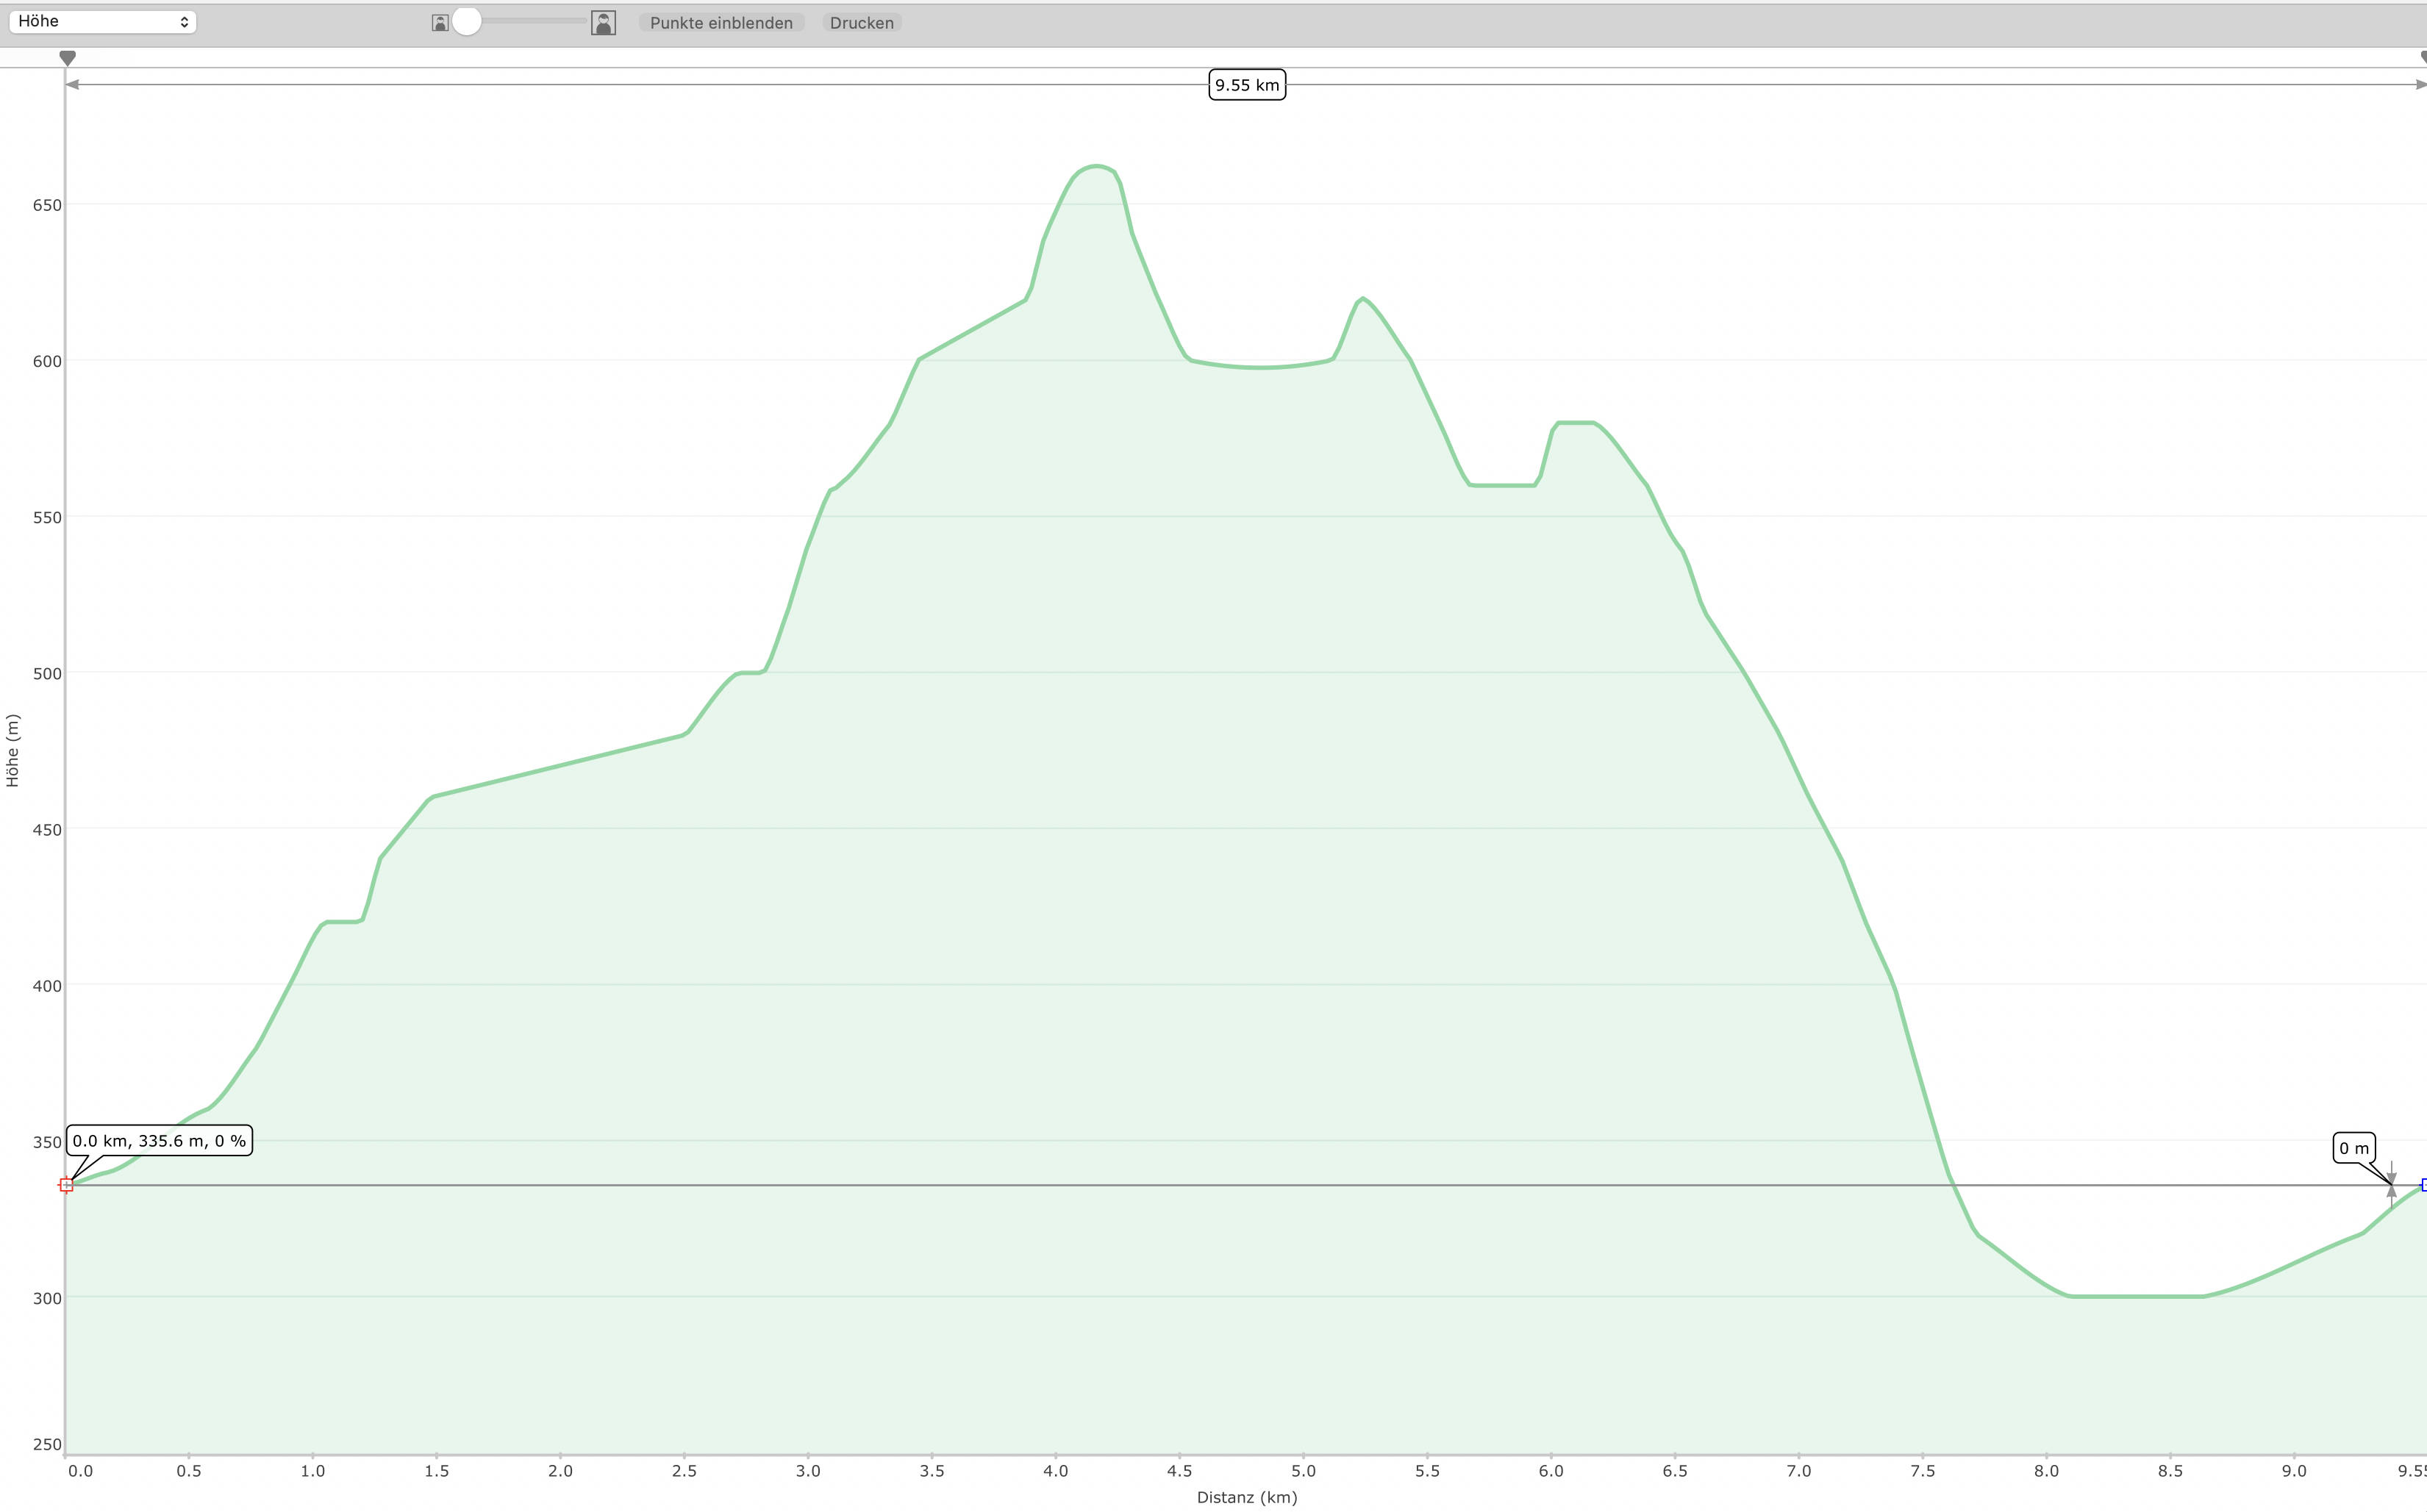
Task: Click the large portrait zoom-in icon
Action: pos(603,22)
